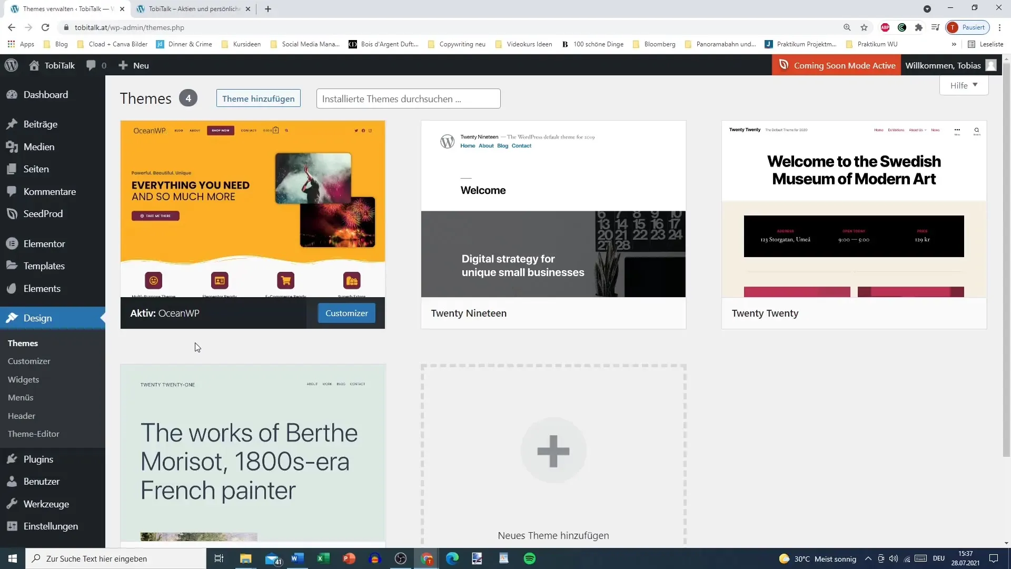
Task: Click the Neues Theme hinzufügen plus icon
Action: point(553,450)
